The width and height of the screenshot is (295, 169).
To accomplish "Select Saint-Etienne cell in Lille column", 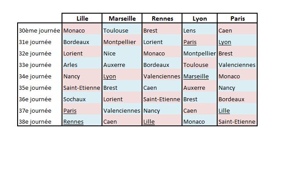I will coord(82,88).
